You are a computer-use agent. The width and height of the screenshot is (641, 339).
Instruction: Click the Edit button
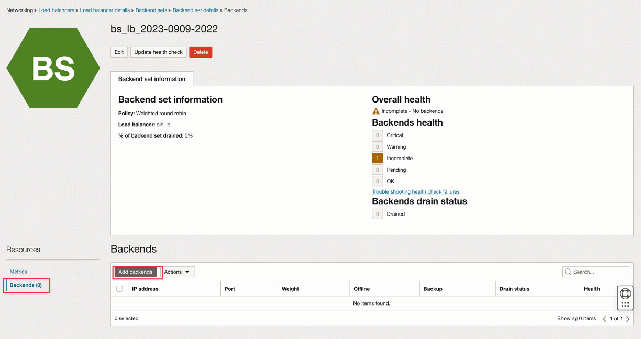pyautogui.click(x=119, y=52)
